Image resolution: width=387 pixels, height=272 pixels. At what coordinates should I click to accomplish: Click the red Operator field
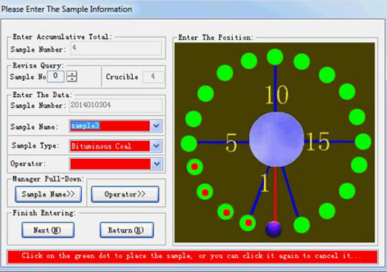coord(110,164)
